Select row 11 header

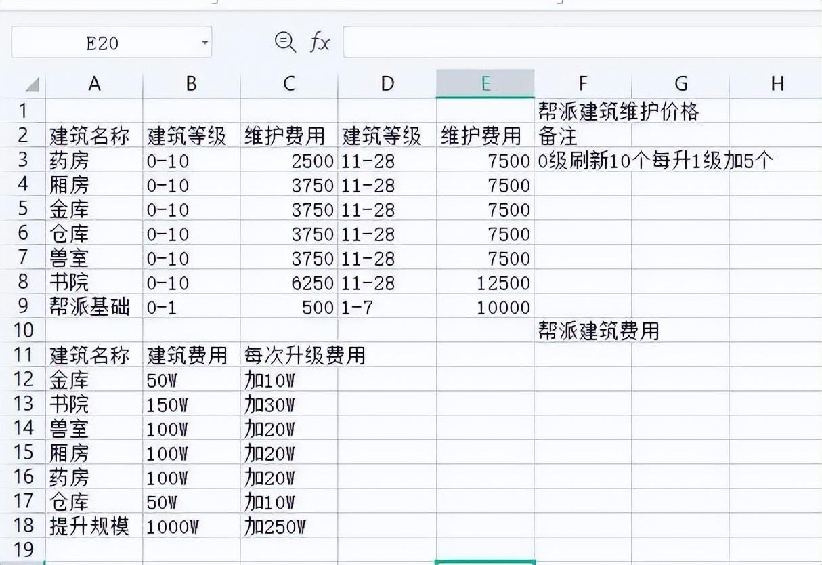[x=23, y=355]
